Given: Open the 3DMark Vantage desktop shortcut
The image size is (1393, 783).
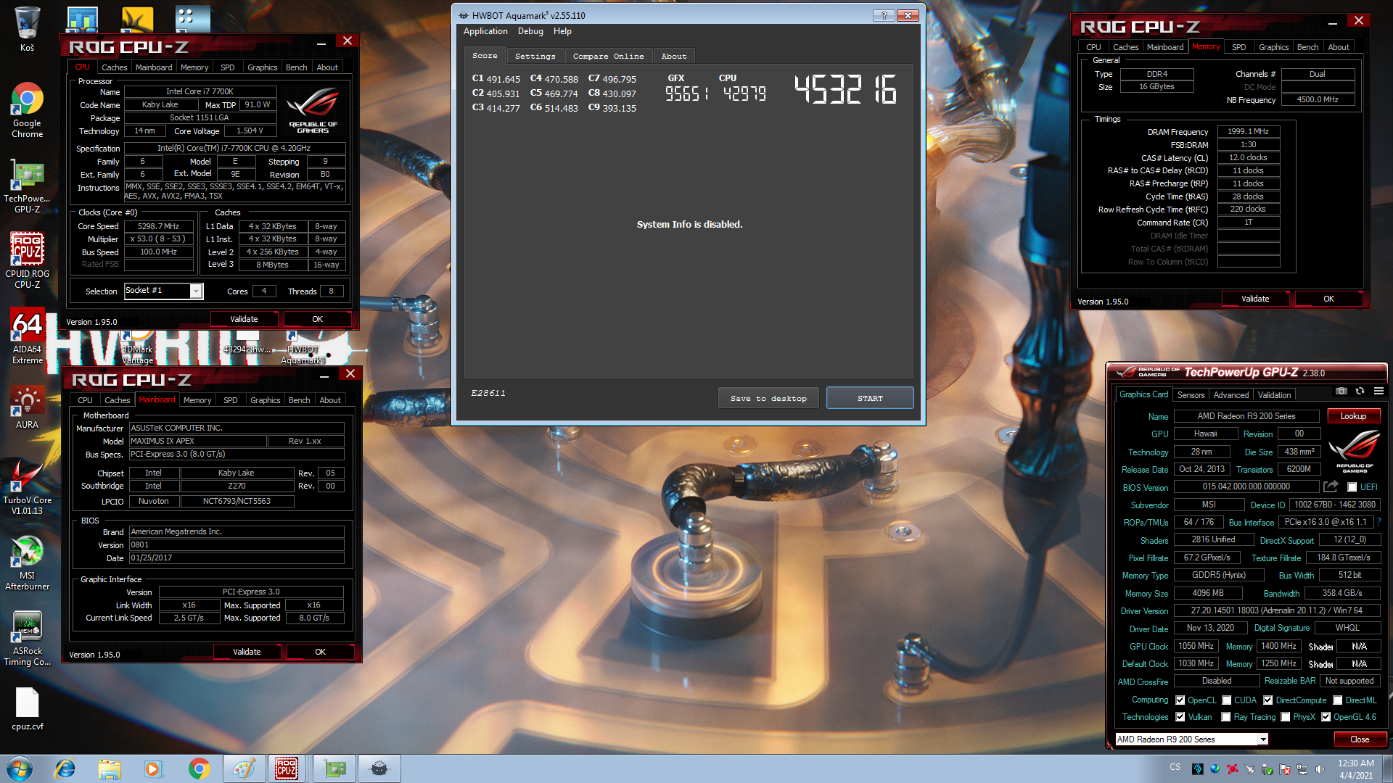Looking at the screenshot, I should click(x=137, y=349).
